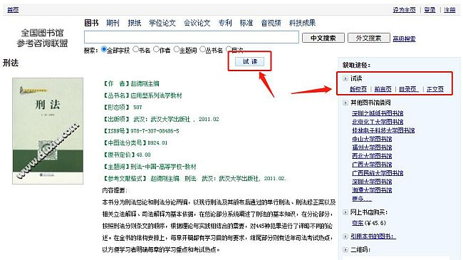Select the 目次 radio button
Screen dimensions: 463x260
coord(229,49)
